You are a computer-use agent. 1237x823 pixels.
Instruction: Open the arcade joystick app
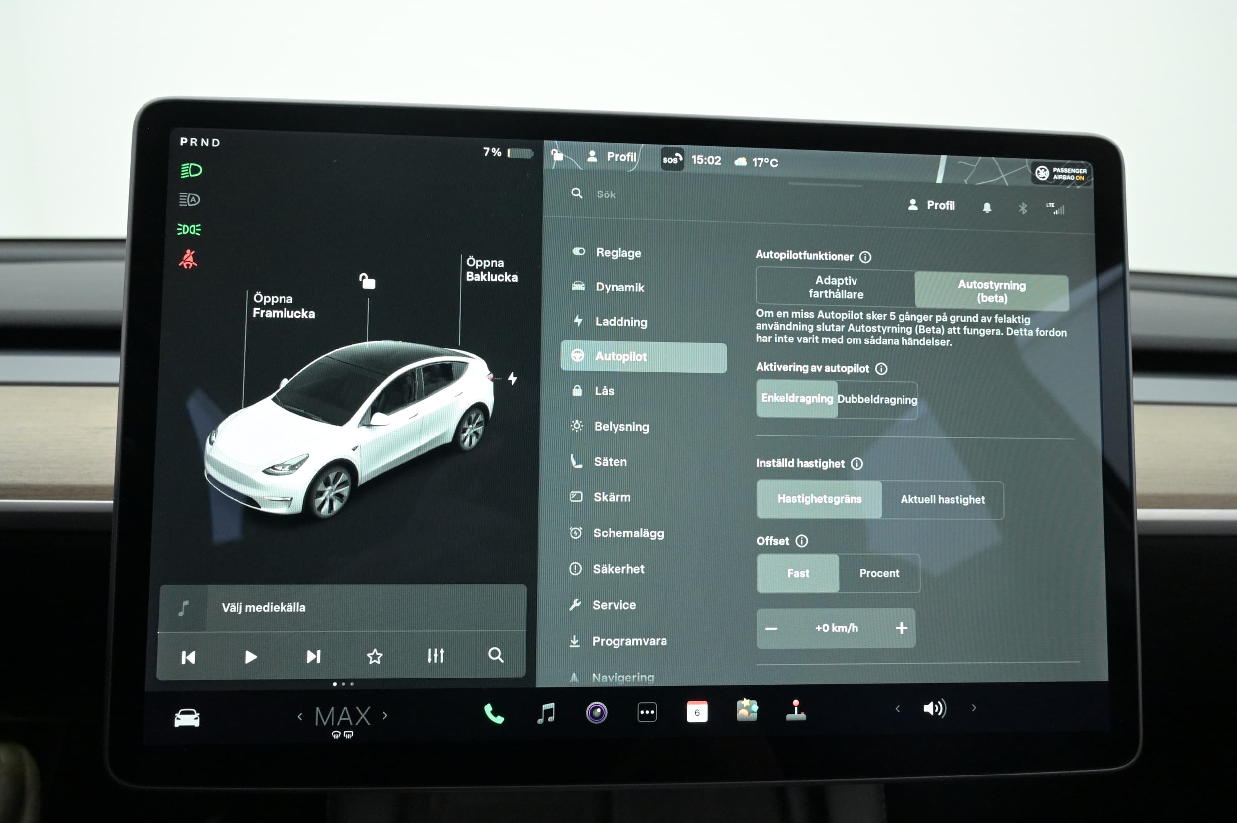pyautogui.click(x=796, y=711)
